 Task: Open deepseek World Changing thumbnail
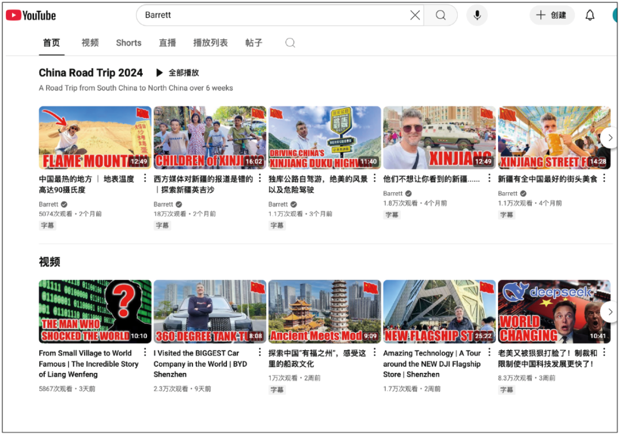coord(554,311)
